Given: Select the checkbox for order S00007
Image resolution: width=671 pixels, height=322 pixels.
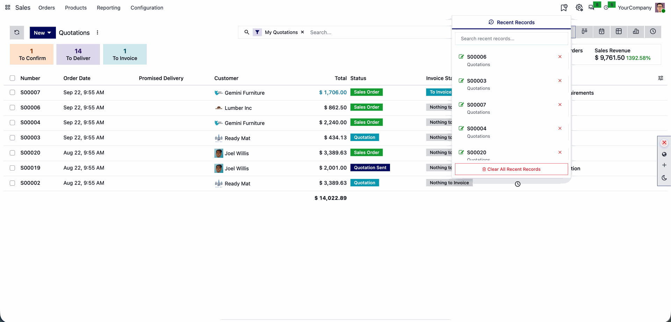Looking at the screenshot, I should point(12,92).
